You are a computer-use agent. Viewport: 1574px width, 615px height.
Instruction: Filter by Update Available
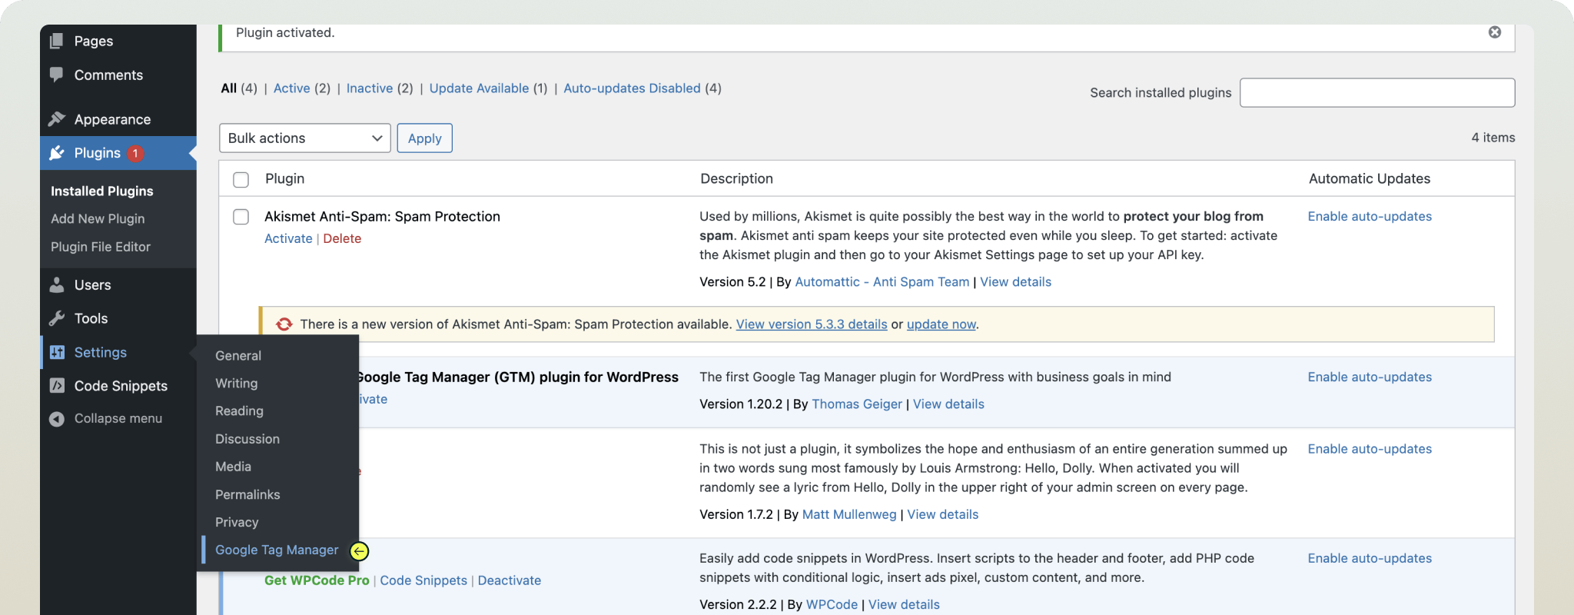tap(480, 88)
